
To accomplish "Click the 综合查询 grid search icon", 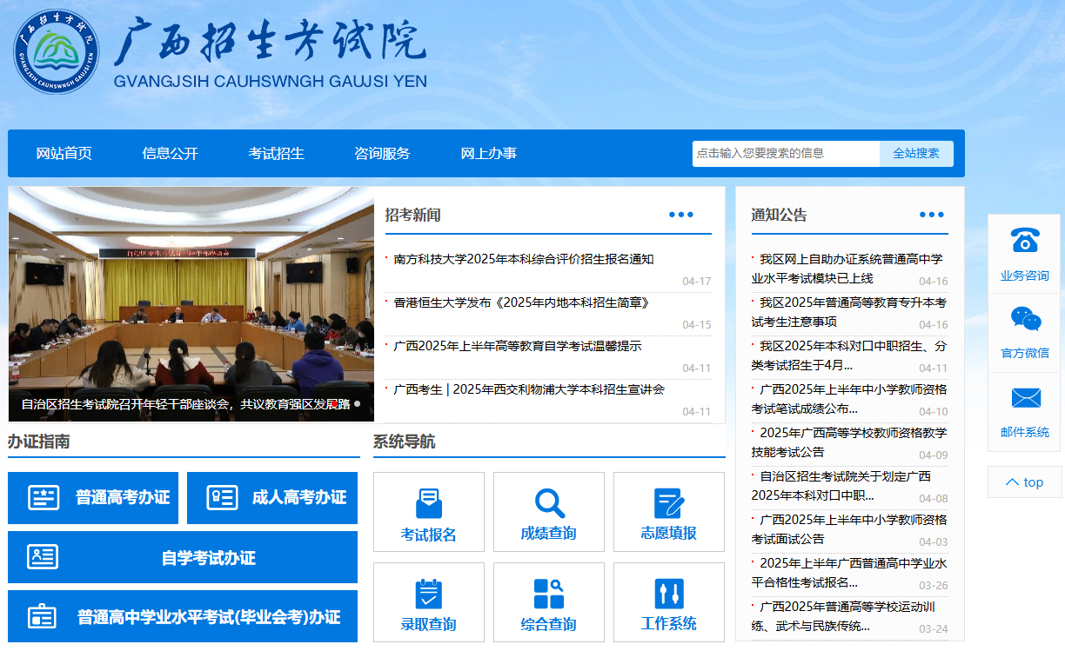I will pyautogui.click(x=548, y=595).
